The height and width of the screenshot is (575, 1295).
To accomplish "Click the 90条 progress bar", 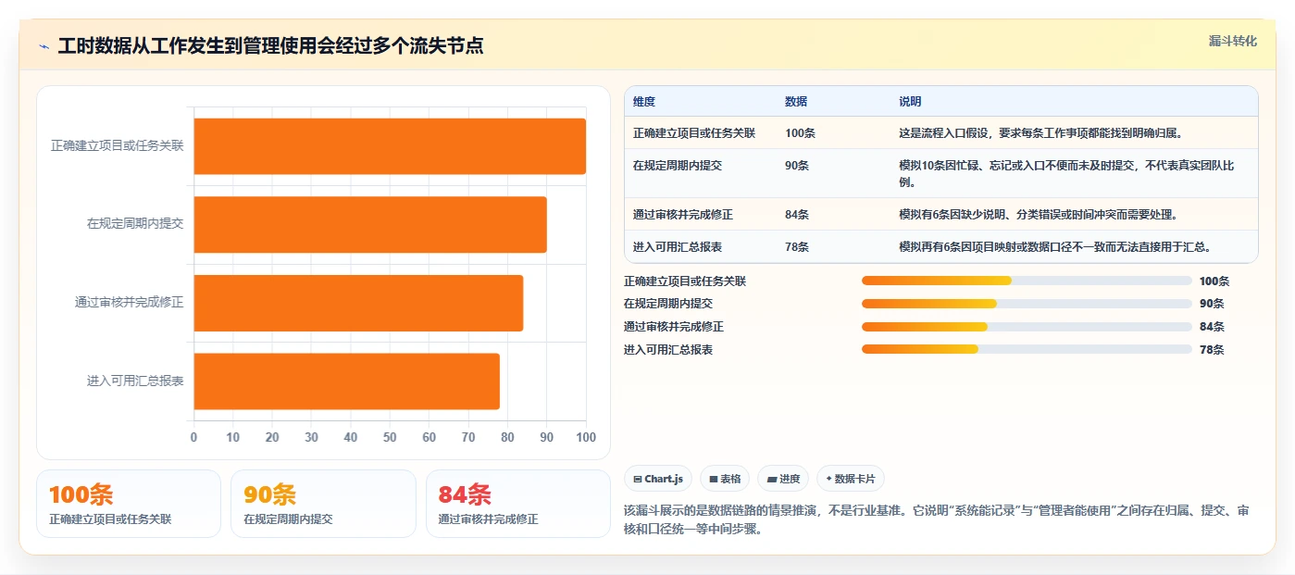I will point(1027,304).
